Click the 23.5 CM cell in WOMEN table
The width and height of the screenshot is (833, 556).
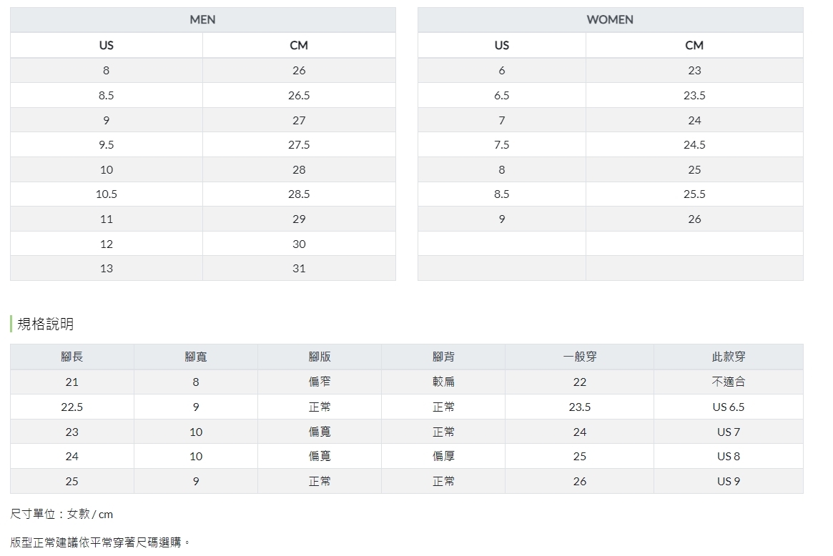(694, 96)
